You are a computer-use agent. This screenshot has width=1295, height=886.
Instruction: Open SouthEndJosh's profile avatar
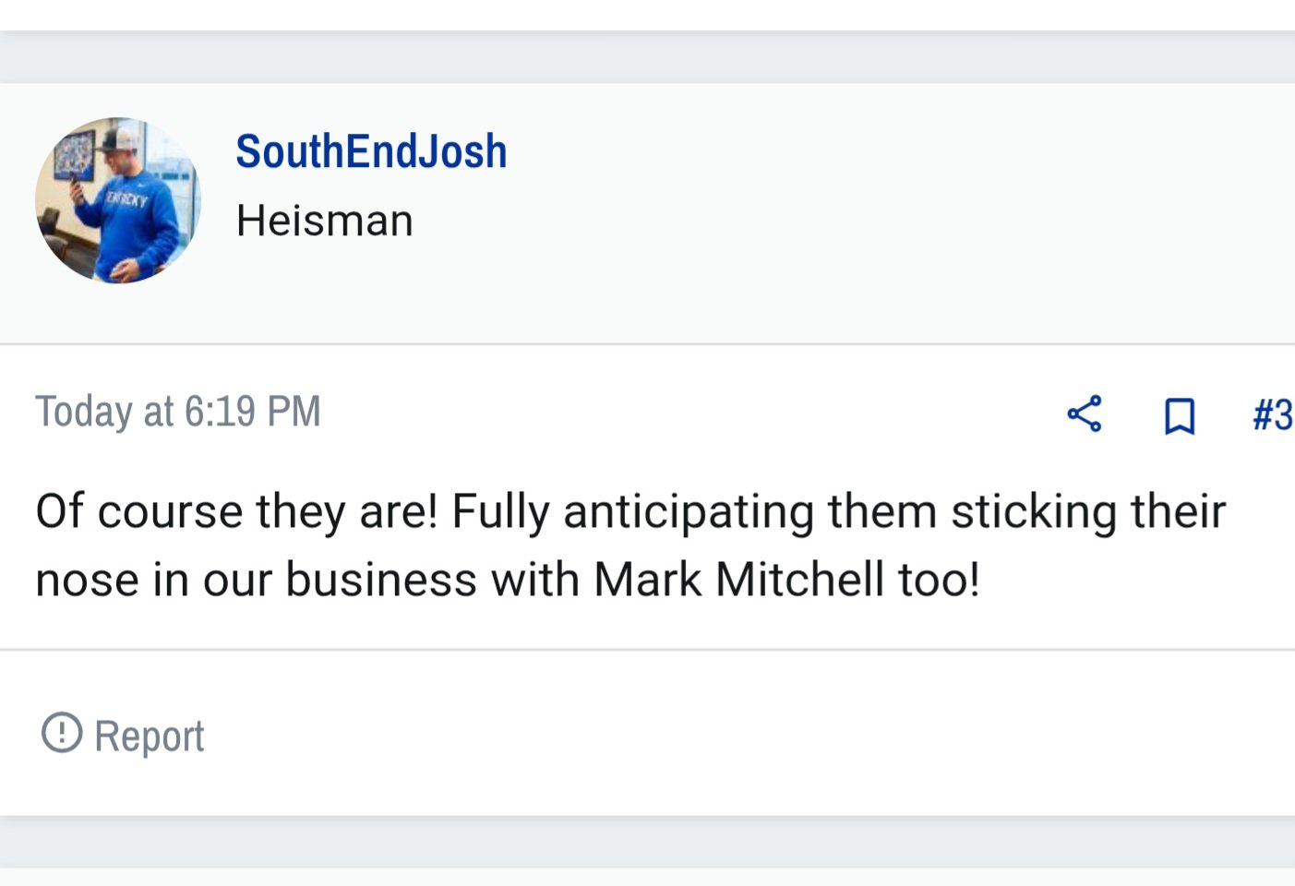(x=118, y=200)
